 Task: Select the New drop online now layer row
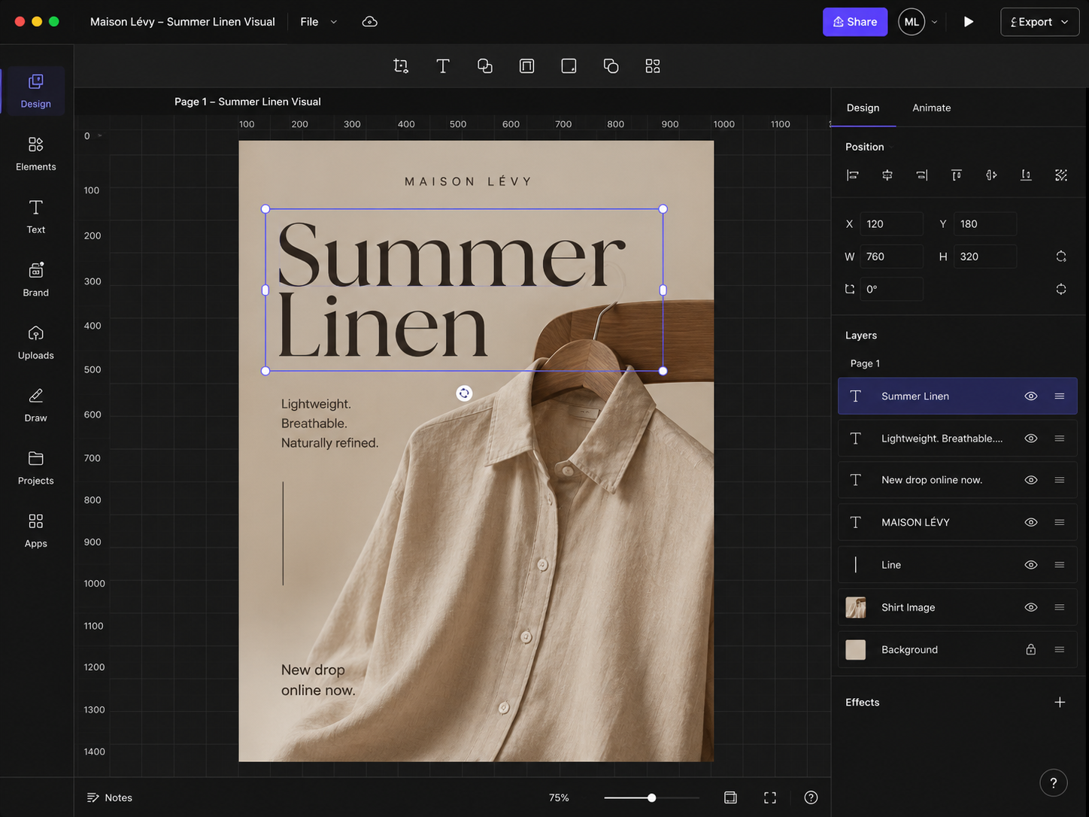[x=958, y=480]
